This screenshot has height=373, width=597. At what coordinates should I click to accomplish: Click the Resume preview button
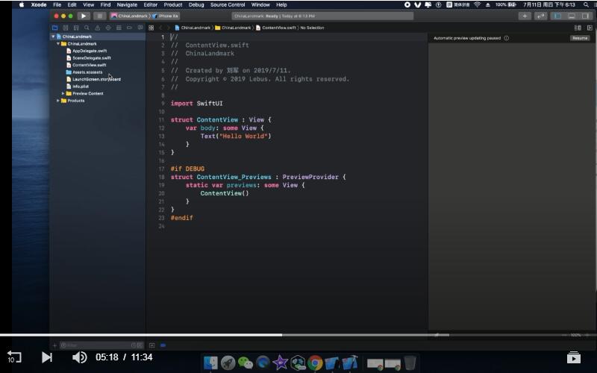[x=580, y=38]
